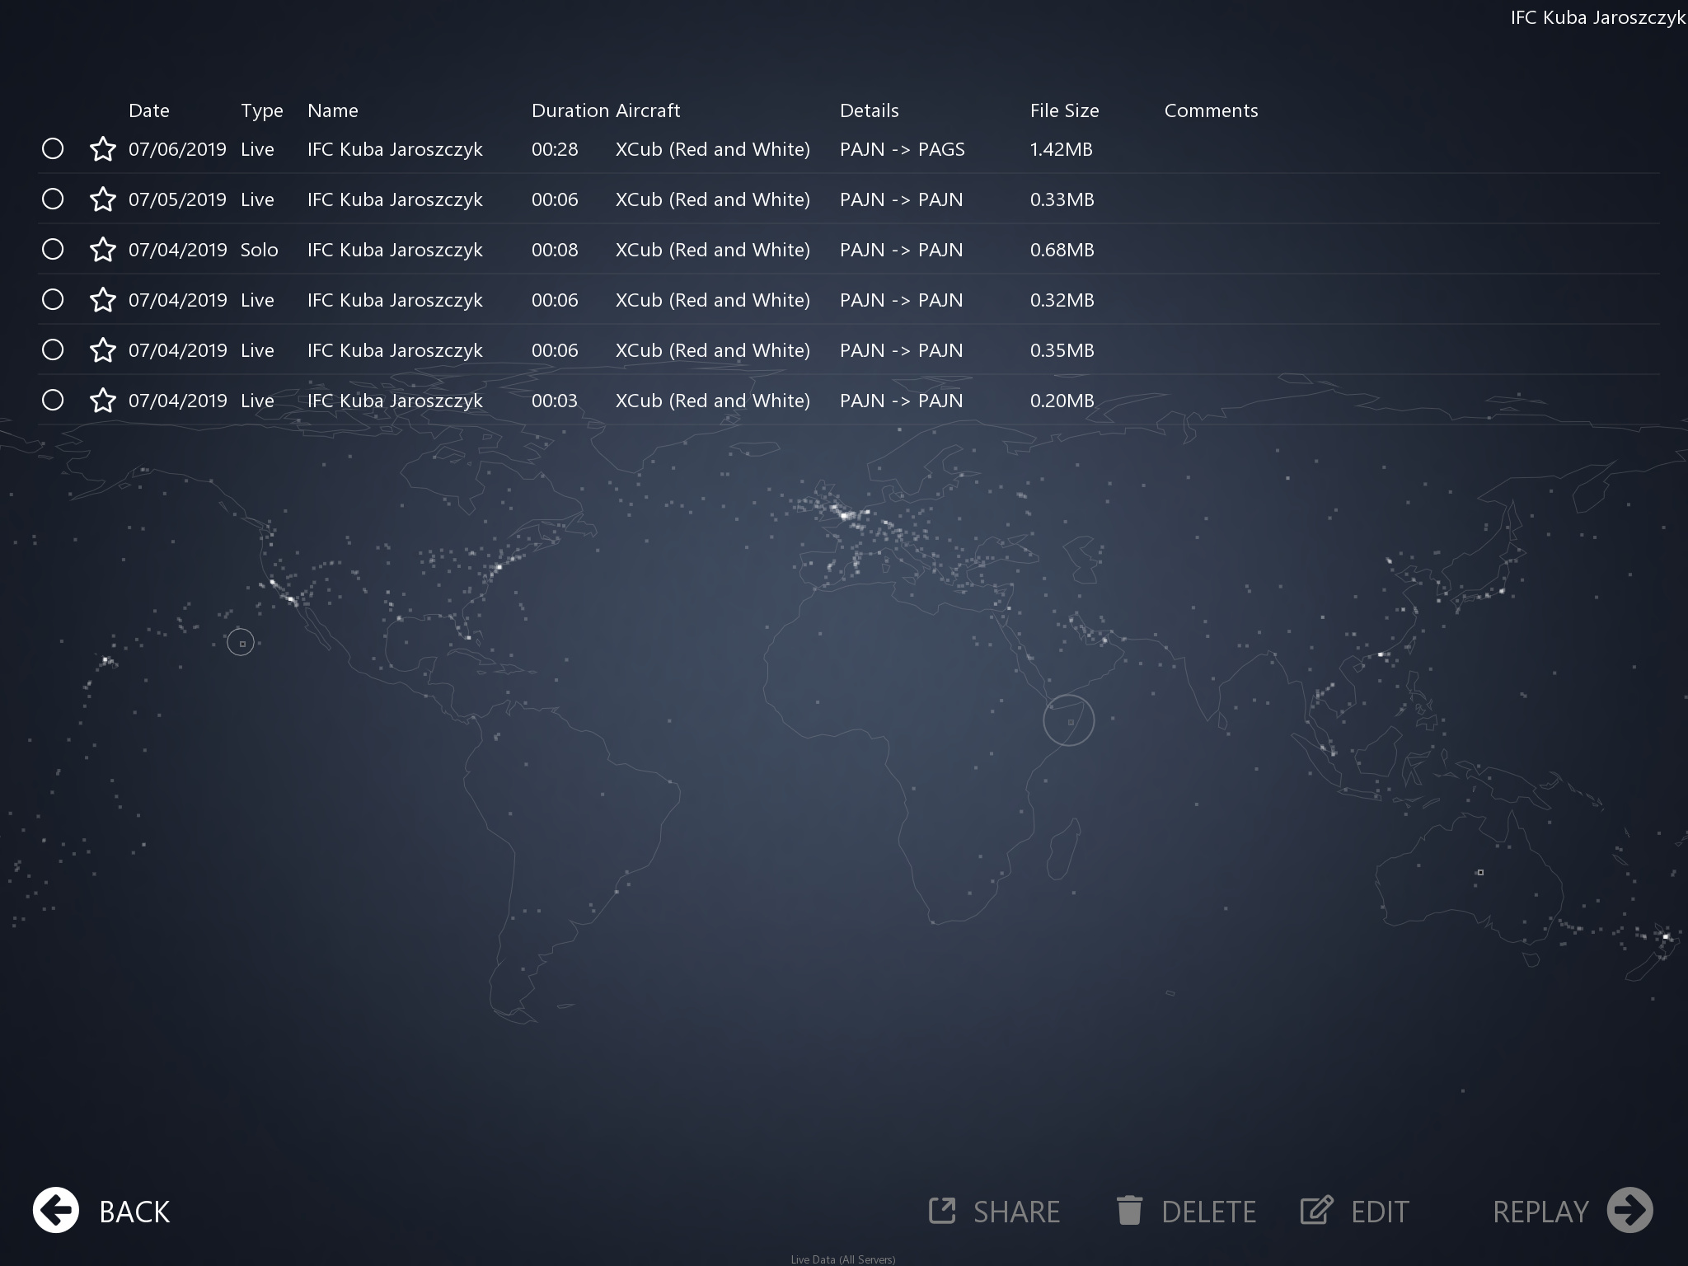Sort by the Date column header

(x=149, y=110)
